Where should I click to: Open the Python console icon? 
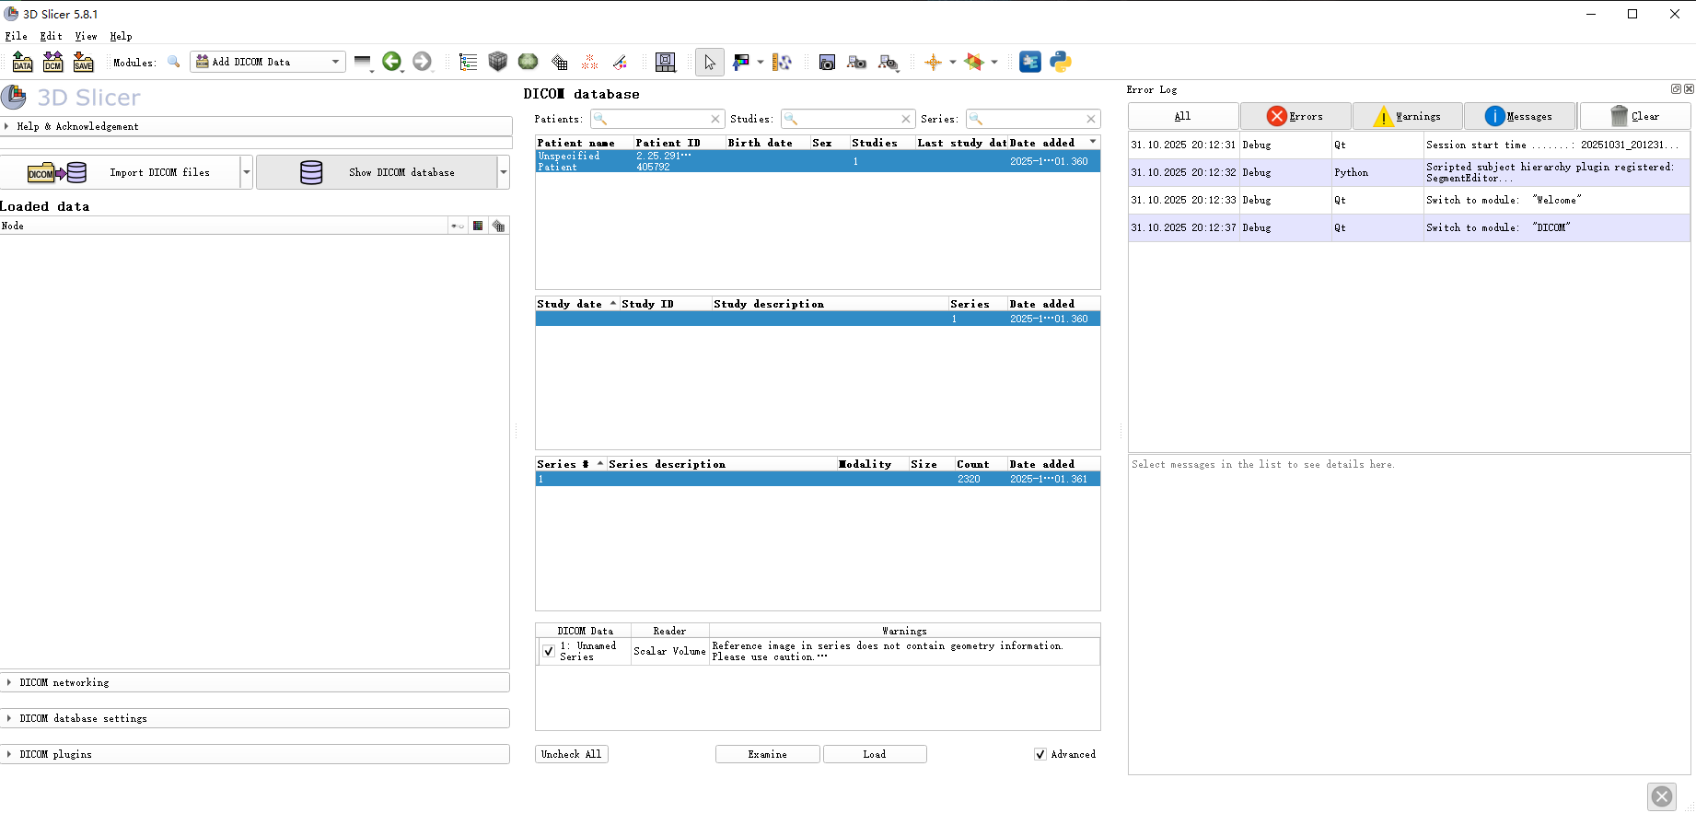coord(1061,62)
